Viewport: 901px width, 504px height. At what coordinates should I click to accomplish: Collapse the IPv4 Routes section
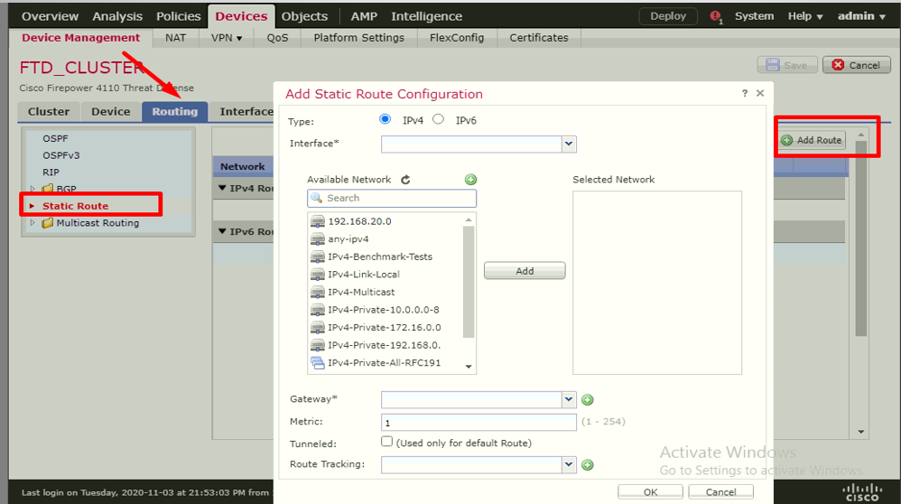pyautogui.click(x=222, y=188)
